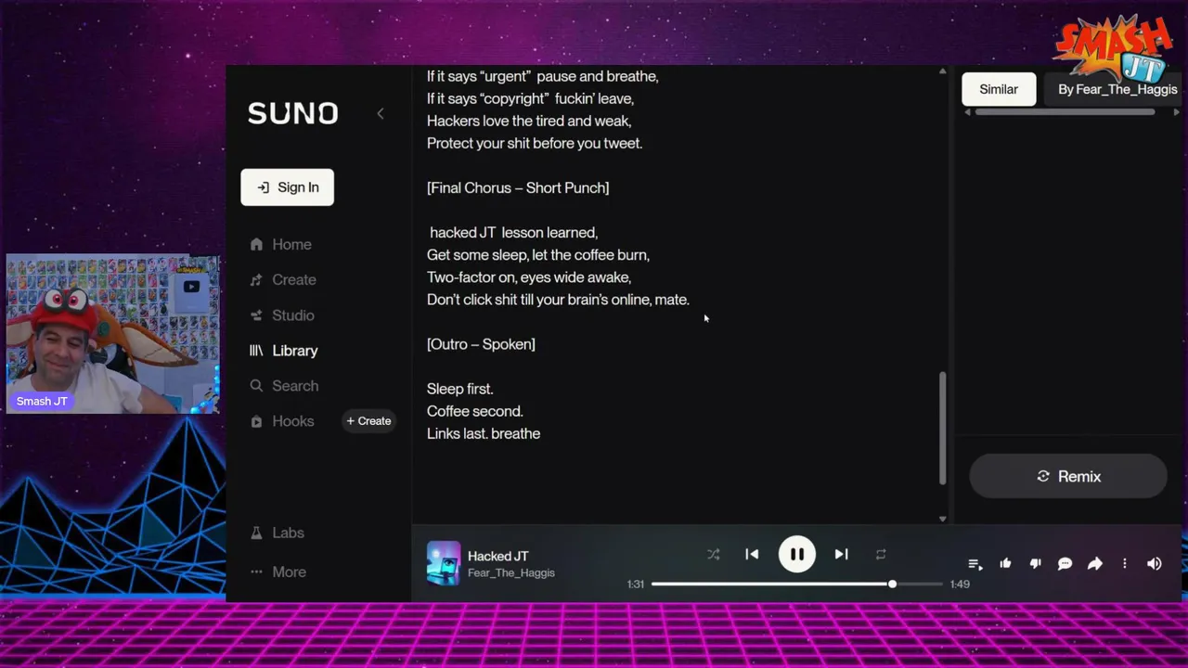Click the lyrics panel vertical scrollbar thumb
Screen dimensions: 1188x668
pyautogui.click(x=943, y=429)
